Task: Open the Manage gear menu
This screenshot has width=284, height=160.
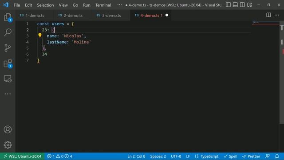Action: pos(8,145)
